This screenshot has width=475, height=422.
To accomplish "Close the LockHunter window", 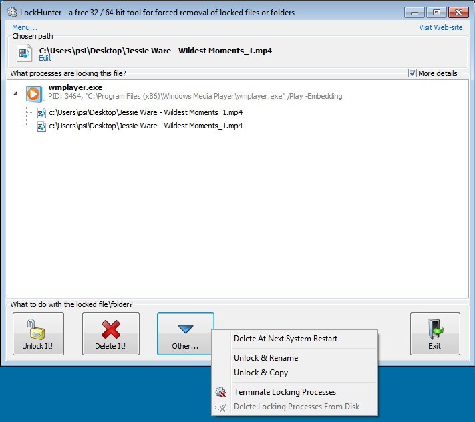I will click(x=458, y=13).
